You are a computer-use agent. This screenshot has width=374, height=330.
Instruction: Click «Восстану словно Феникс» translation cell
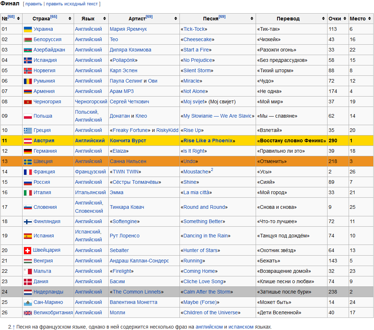point(291,141)
